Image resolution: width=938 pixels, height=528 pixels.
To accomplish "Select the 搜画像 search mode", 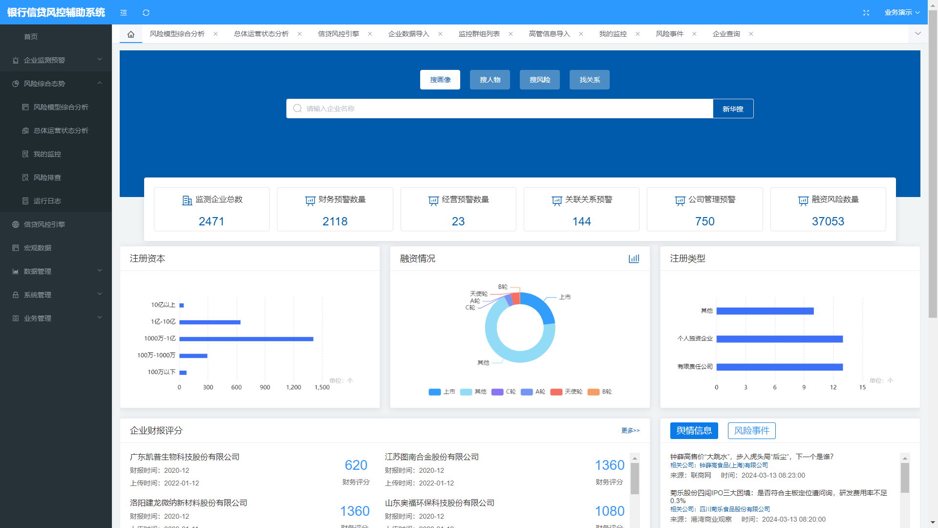I will pyautogui.click(x=440, y=80).
